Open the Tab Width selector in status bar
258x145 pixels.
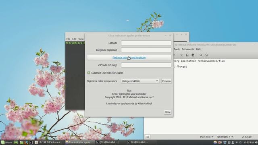225,137
